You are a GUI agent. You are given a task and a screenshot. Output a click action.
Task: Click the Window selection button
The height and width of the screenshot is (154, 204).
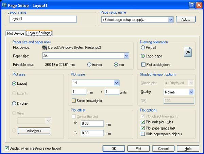(x=34, y=131)
